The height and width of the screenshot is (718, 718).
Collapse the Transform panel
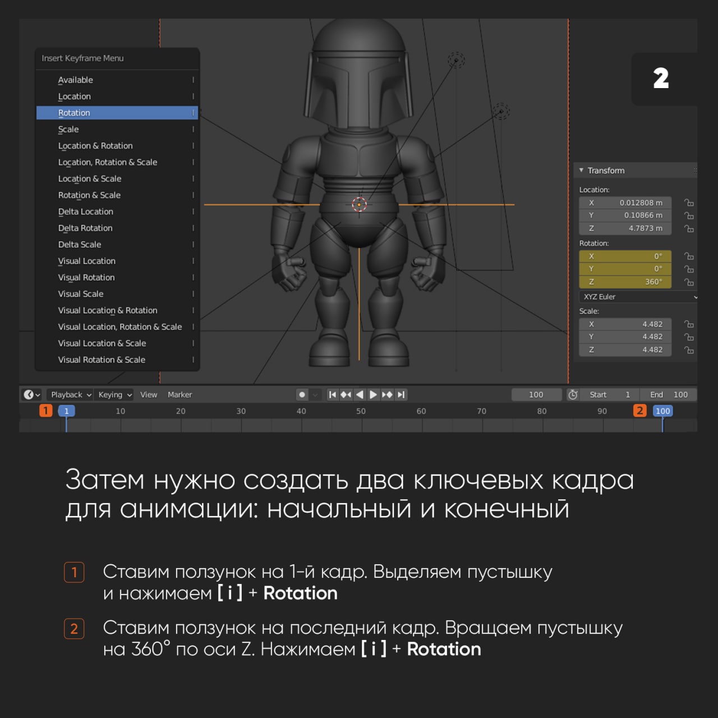(x=582, y=171)
